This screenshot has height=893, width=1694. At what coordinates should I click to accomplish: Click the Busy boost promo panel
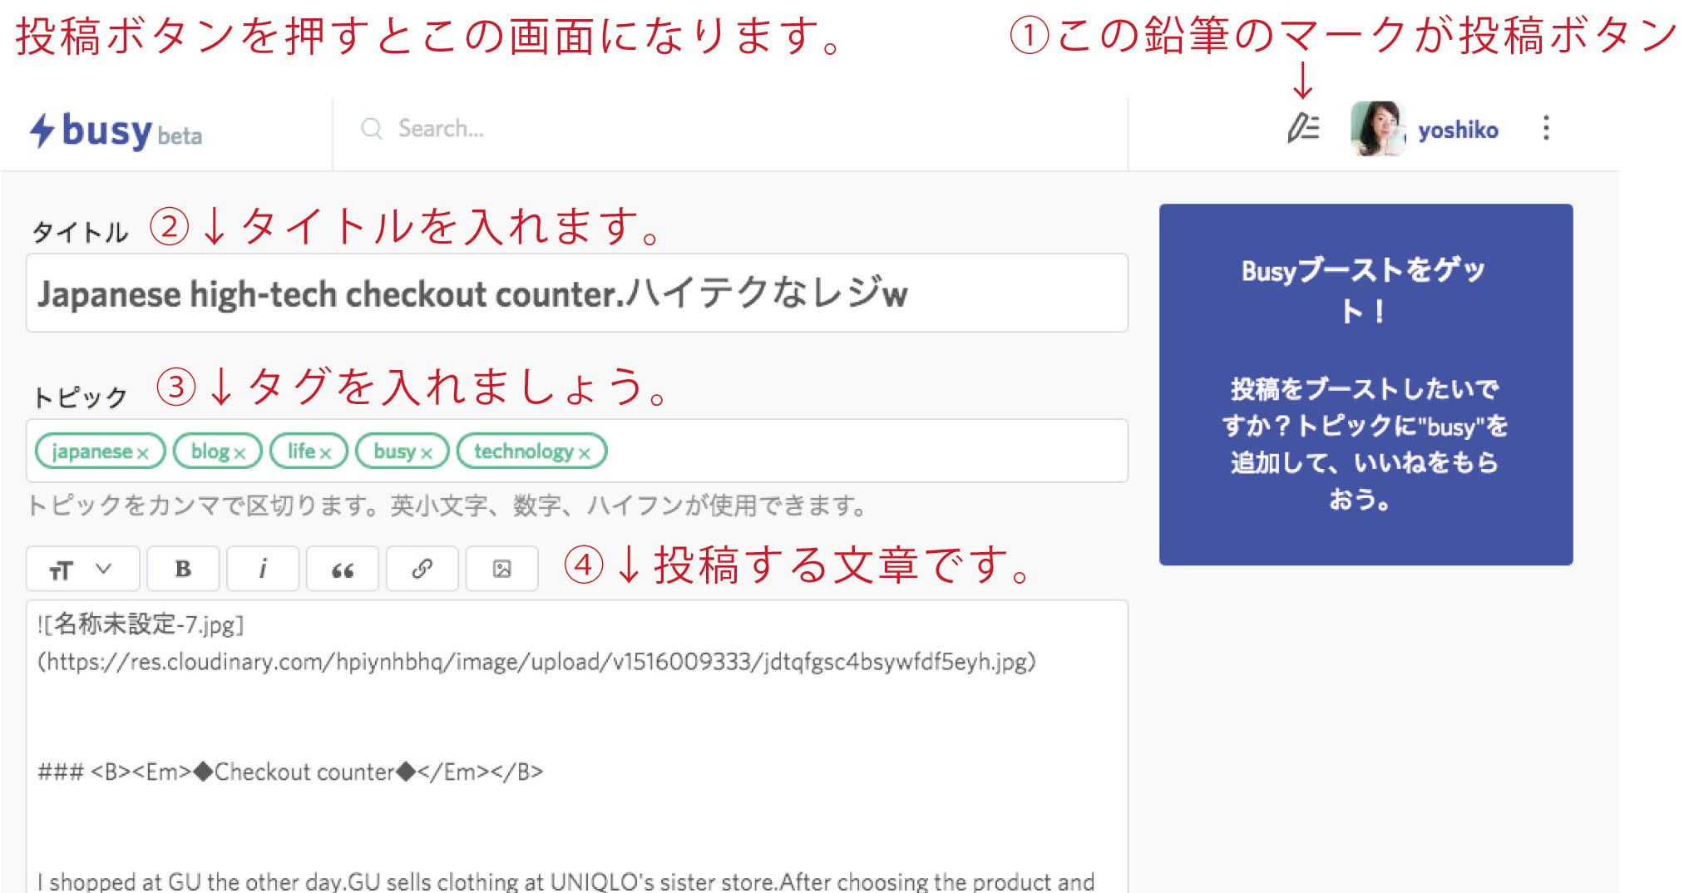click(1366, 384)
